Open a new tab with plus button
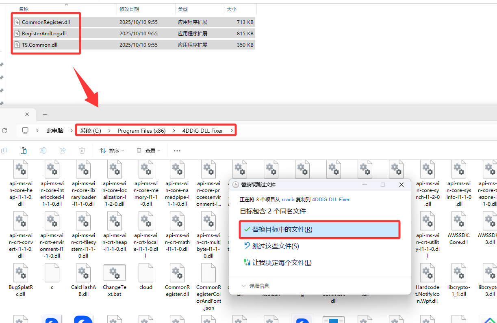The width and height of the screenshot is (497, 323). 45,115
